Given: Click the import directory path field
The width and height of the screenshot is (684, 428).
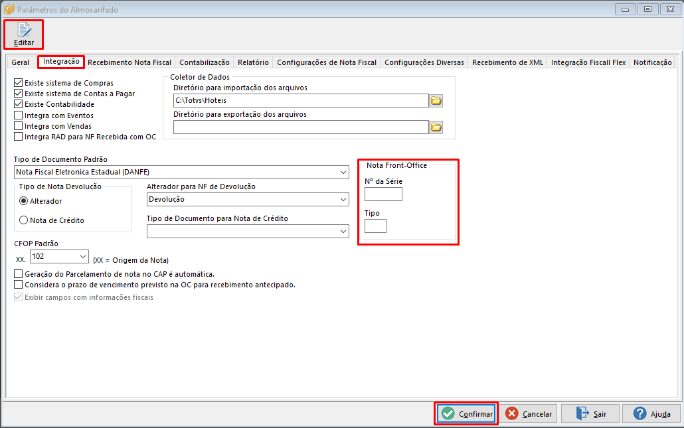Looking at the screenshot, I should click(301, 101).
